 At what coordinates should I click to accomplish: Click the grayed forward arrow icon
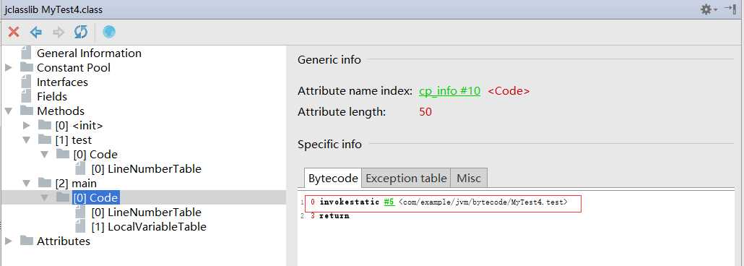[59, 33]
